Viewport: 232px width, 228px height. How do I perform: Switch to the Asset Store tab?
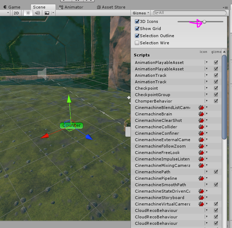click(x=111, y=7)
